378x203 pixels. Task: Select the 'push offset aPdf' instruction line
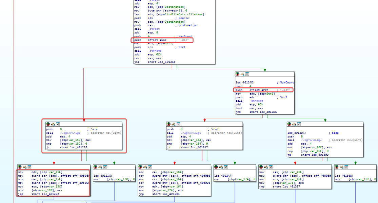pos(263,90)
